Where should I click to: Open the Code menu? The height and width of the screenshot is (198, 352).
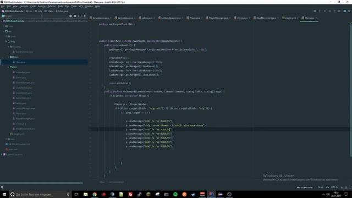[x=33, y=6]
